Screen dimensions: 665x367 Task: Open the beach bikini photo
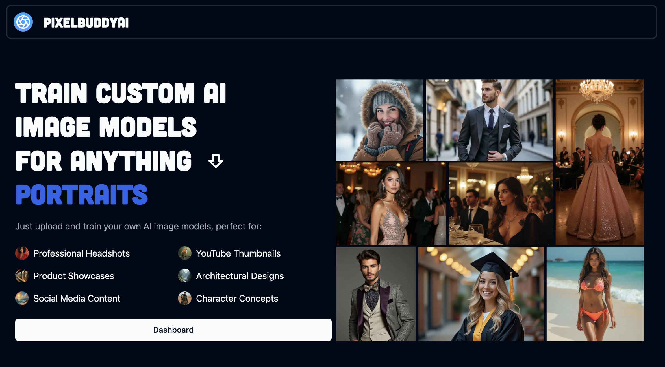tap(595, 294)
